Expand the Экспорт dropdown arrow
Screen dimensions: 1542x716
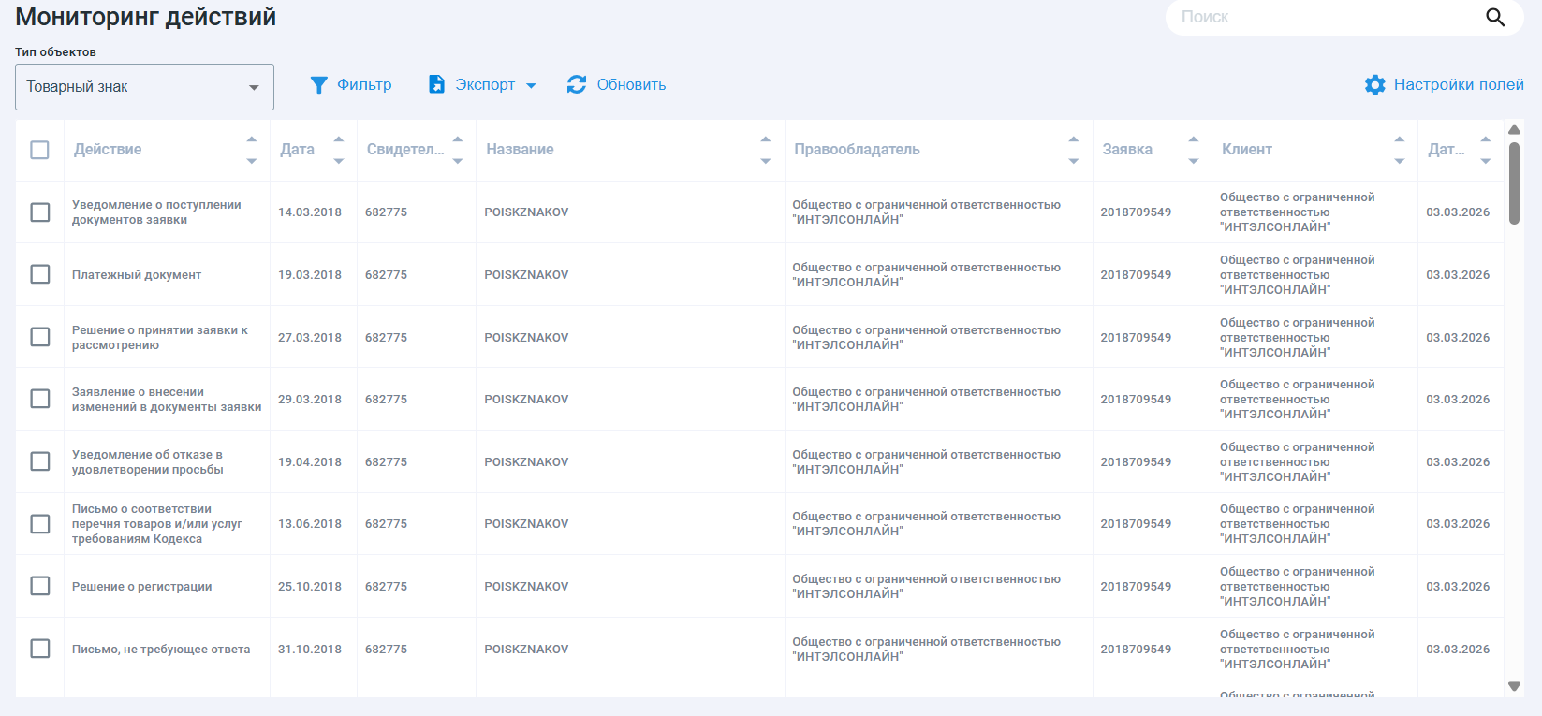[532, 85]
